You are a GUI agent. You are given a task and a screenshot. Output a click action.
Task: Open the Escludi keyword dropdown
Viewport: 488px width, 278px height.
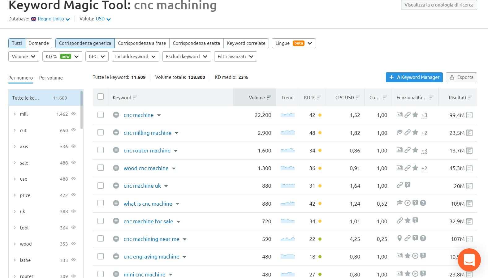coord(187,57)
